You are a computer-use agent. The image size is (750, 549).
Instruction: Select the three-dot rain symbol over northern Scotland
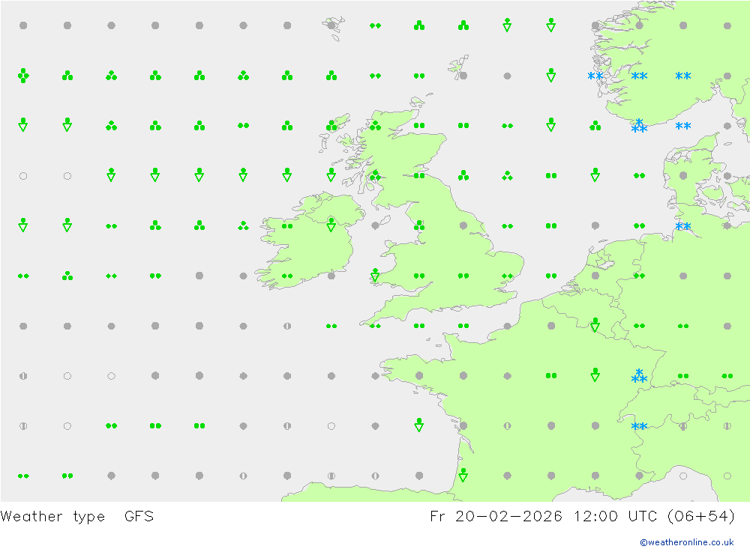tap(375, 126)
